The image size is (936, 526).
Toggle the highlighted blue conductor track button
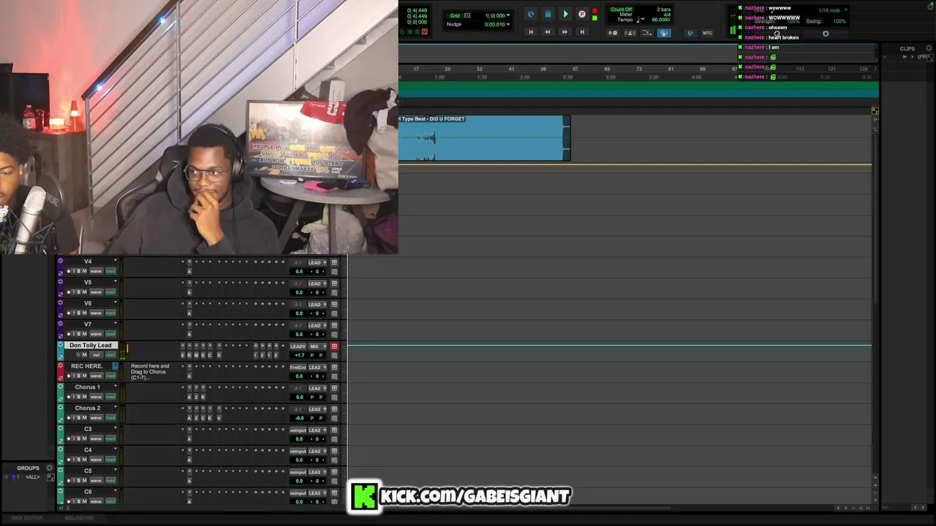pos(664,33)
